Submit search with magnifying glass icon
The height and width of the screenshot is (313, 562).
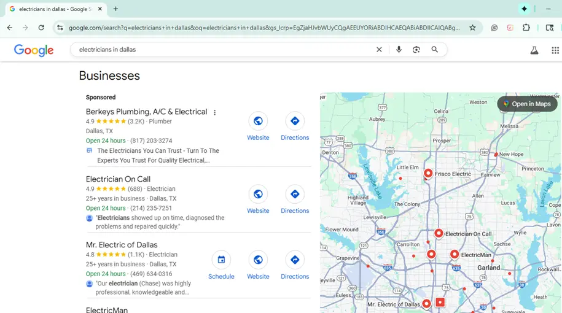[434, 50]
